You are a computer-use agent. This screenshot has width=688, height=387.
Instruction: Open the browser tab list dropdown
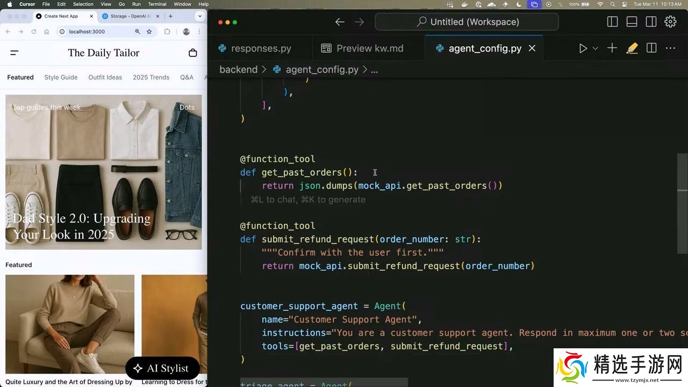200,16
